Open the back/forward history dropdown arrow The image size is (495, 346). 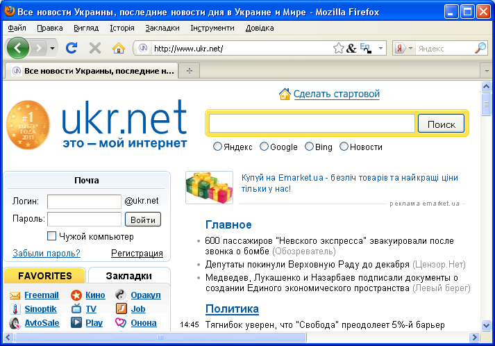pos(52,49)
